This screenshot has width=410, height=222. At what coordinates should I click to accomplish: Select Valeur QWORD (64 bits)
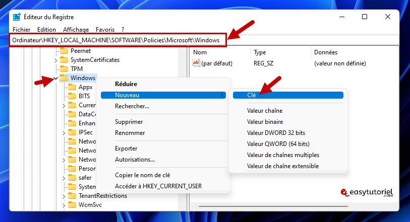click(x=288, y=144)
